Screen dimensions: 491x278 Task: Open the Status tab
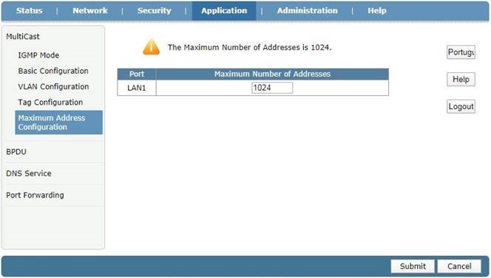click(29, 10)
